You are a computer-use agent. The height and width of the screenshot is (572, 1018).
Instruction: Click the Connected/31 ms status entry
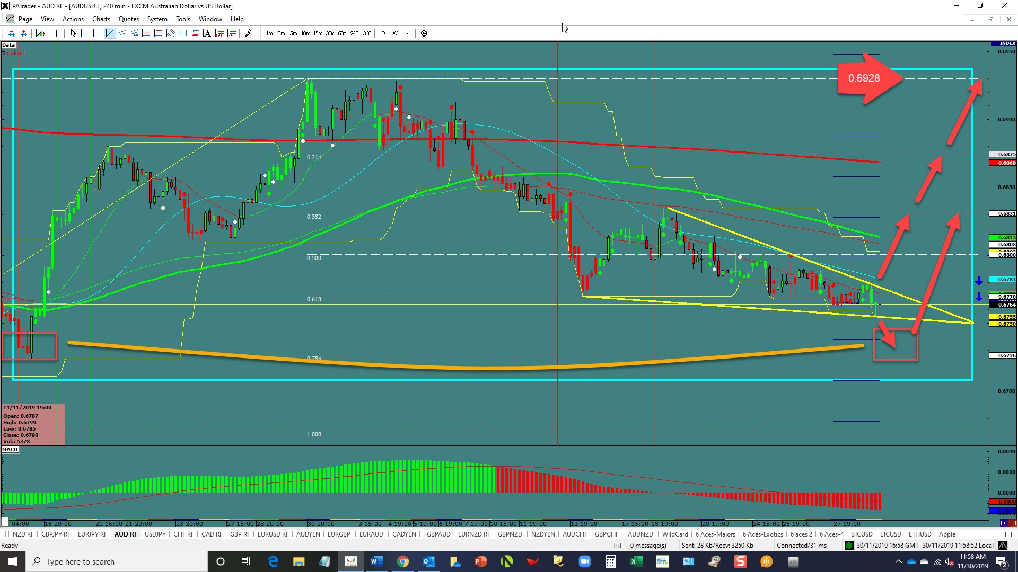point(802,546)
